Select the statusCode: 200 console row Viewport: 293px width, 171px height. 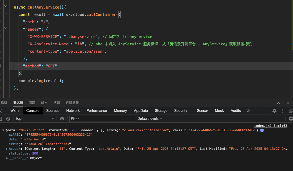(23, 153)
